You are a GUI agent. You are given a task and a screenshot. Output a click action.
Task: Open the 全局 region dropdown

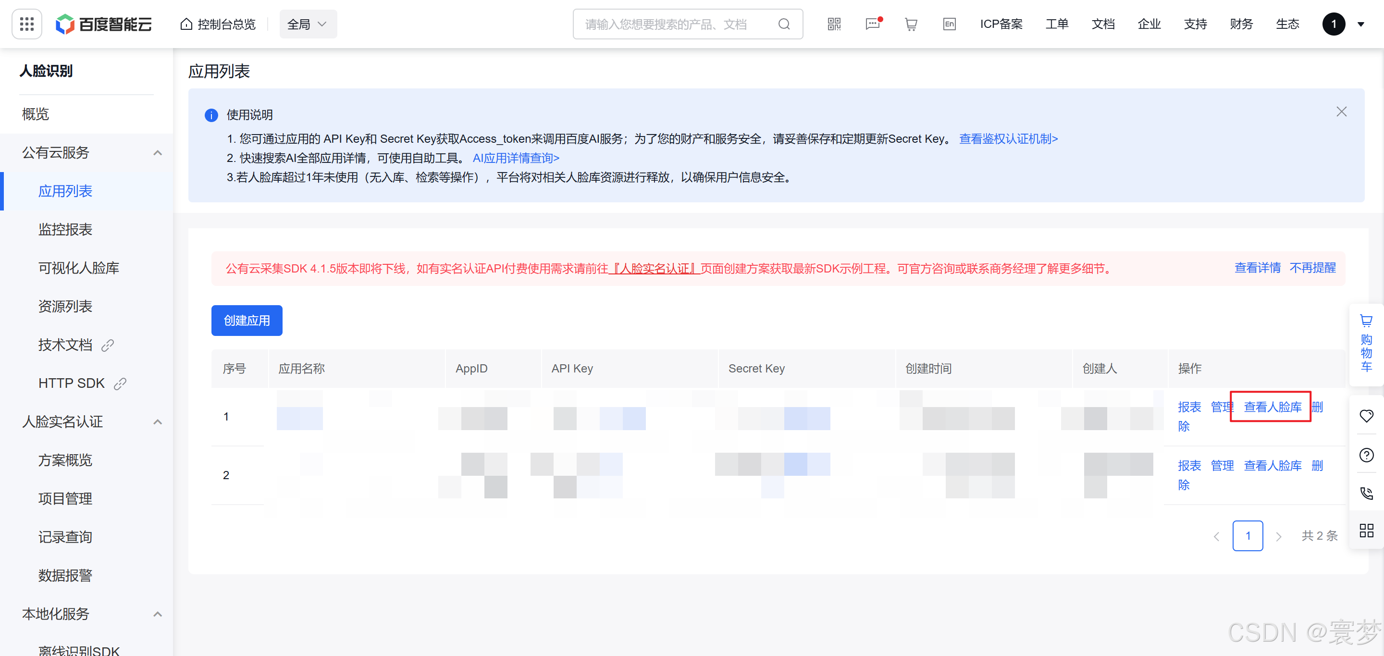click(x=308, y=24)
